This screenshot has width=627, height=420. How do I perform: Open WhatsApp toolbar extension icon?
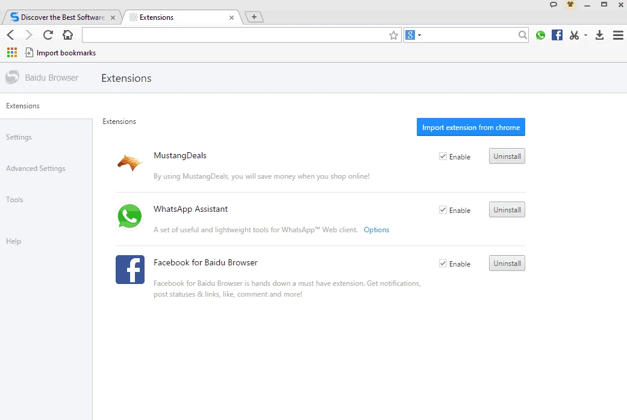coord(540,35)
